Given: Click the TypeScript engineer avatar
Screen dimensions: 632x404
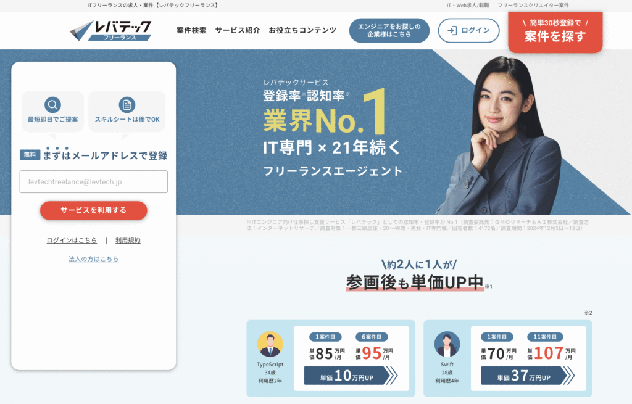Looking at the screenshot, I should (270, 344).
